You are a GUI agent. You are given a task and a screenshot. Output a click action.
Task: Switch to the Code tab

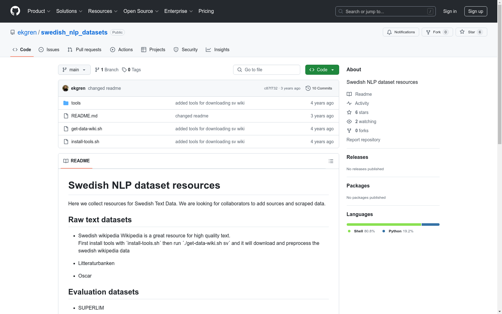pos(22,50)
